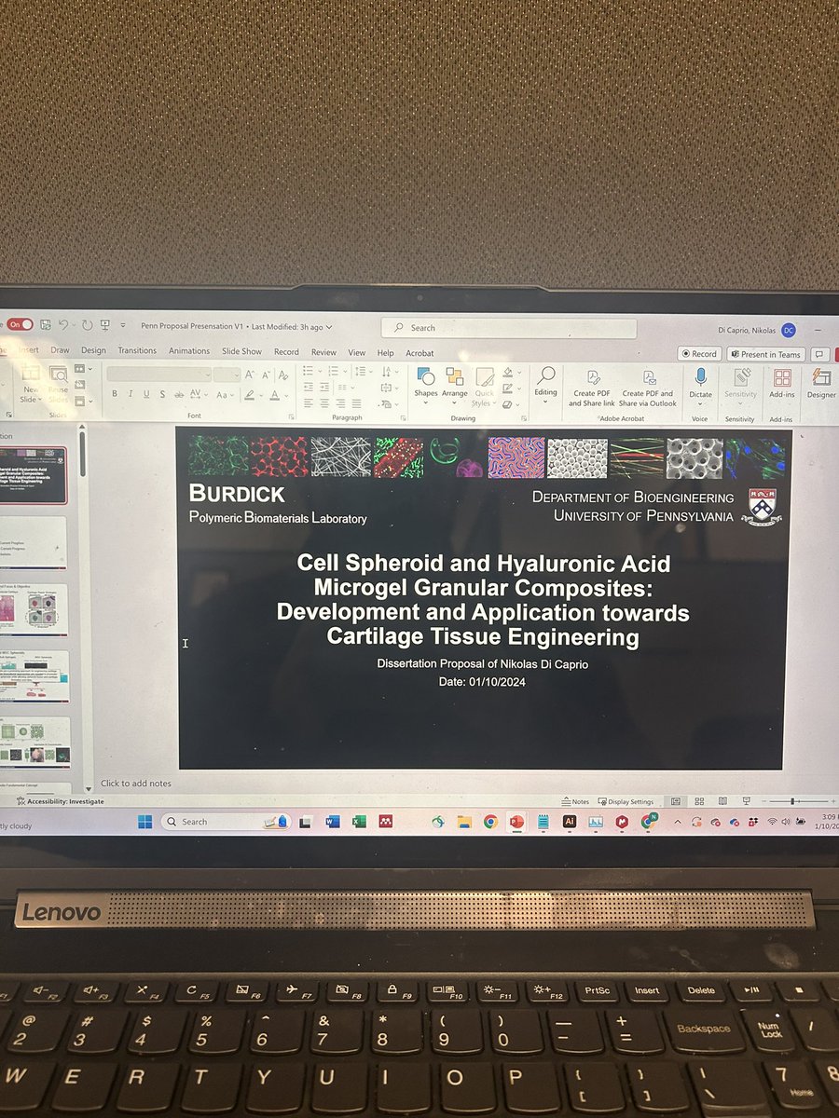Image resolution: width=839 pixels, height=1118 pixels.
Task: Open the Add-ins panel
Action: click(782, 384)
